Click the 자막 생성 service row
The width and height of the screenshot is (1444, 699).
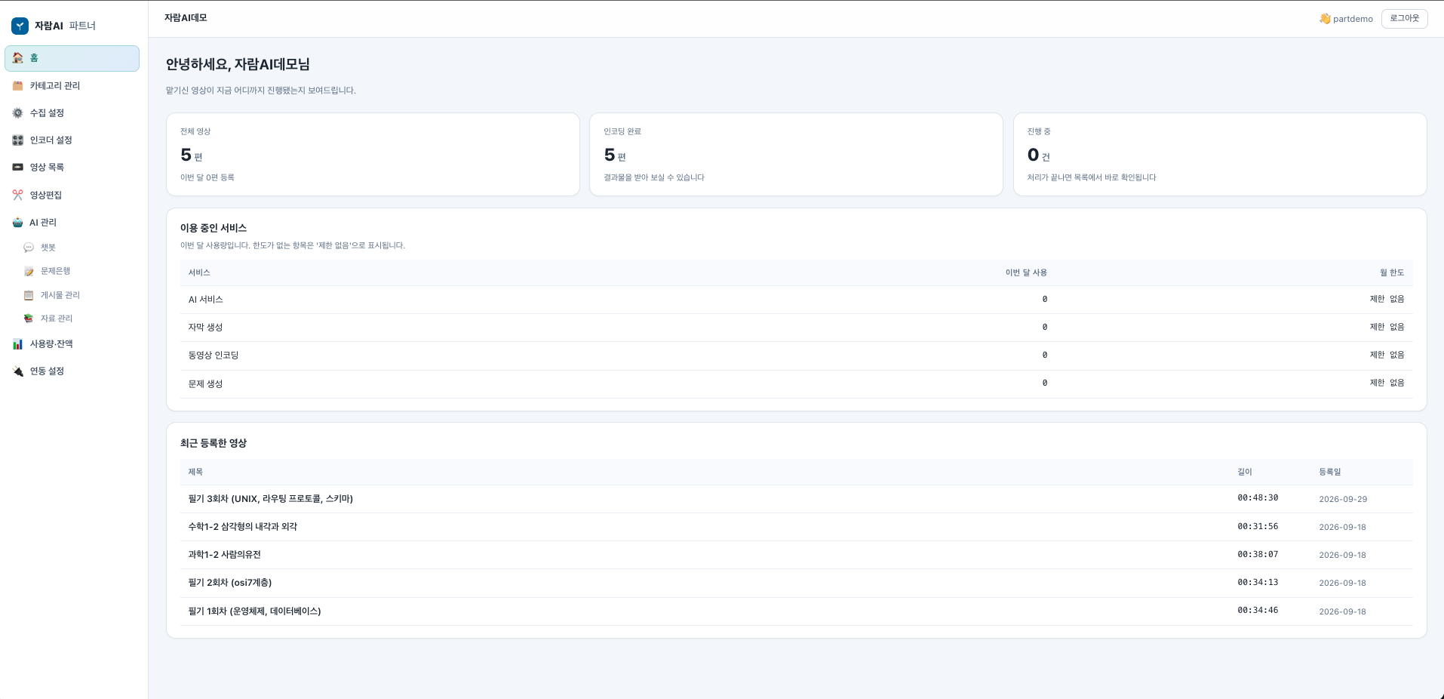[796, 328]
